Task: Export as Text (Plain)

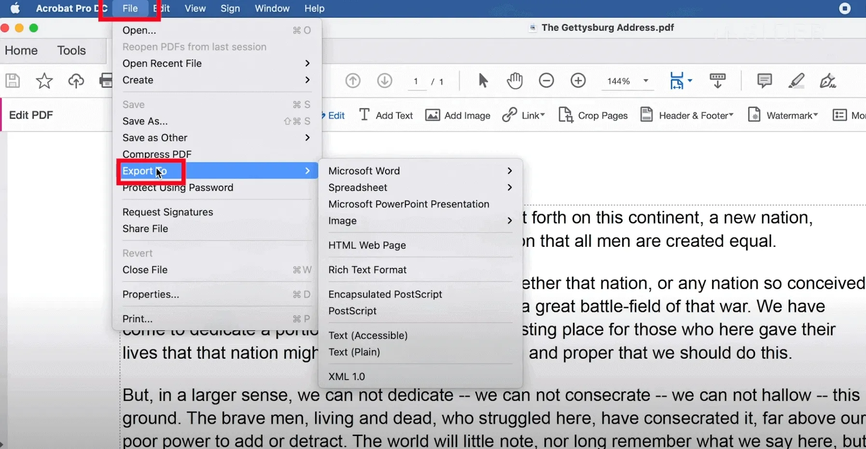Action: [420, 352]
